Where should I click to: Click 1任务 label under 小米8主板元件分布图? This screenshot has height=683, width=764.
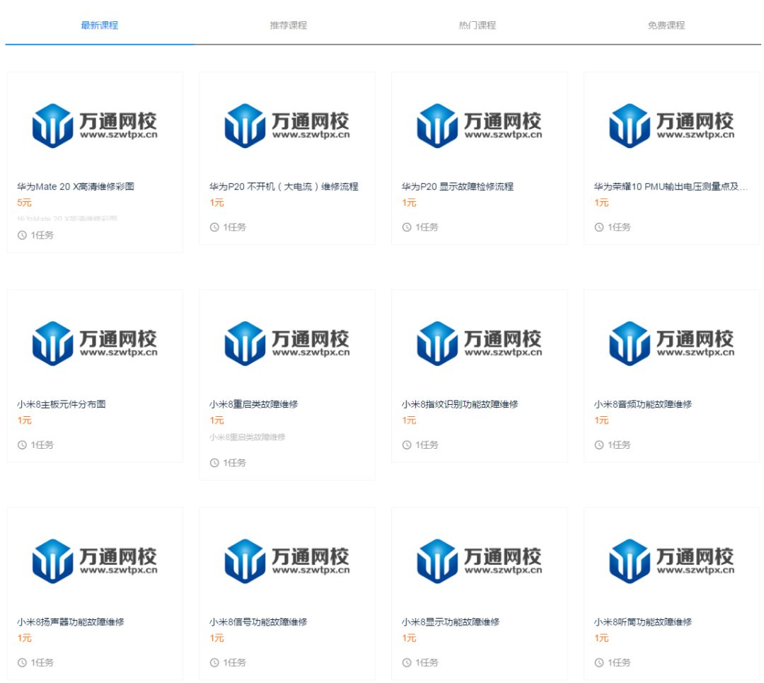point(42,444)
